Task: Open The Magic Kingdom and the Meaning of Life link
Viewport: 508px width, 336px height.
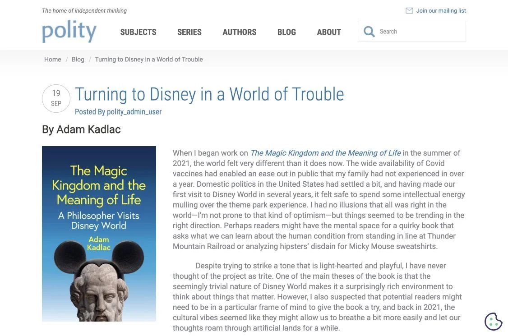Action: (326, 153)
